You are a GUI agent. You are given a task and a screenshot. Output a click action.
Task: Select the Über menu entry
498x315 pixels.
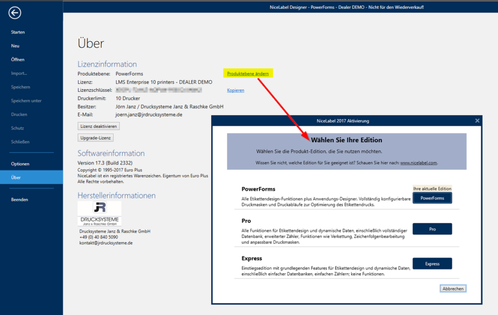(16, 178)
